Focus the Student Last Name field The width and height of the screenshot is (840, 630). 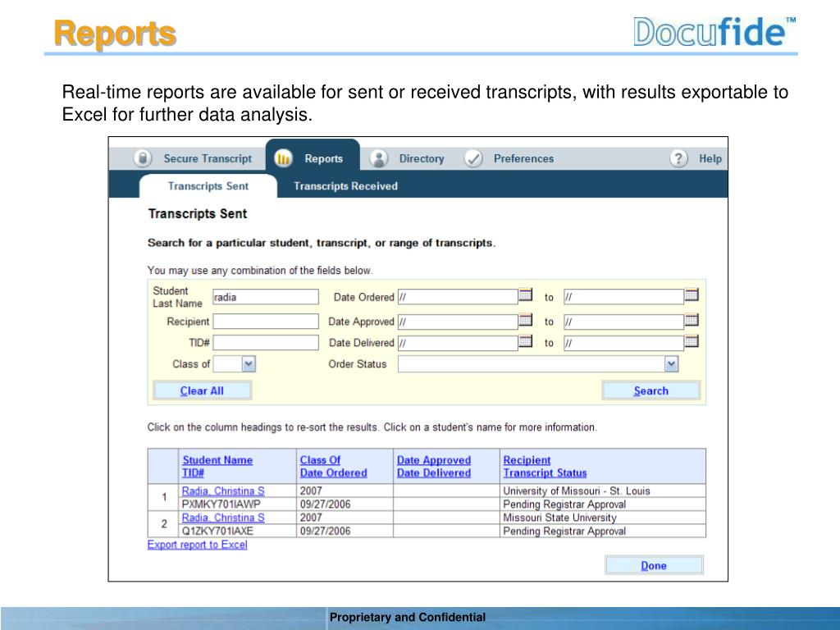click(266, 297)
